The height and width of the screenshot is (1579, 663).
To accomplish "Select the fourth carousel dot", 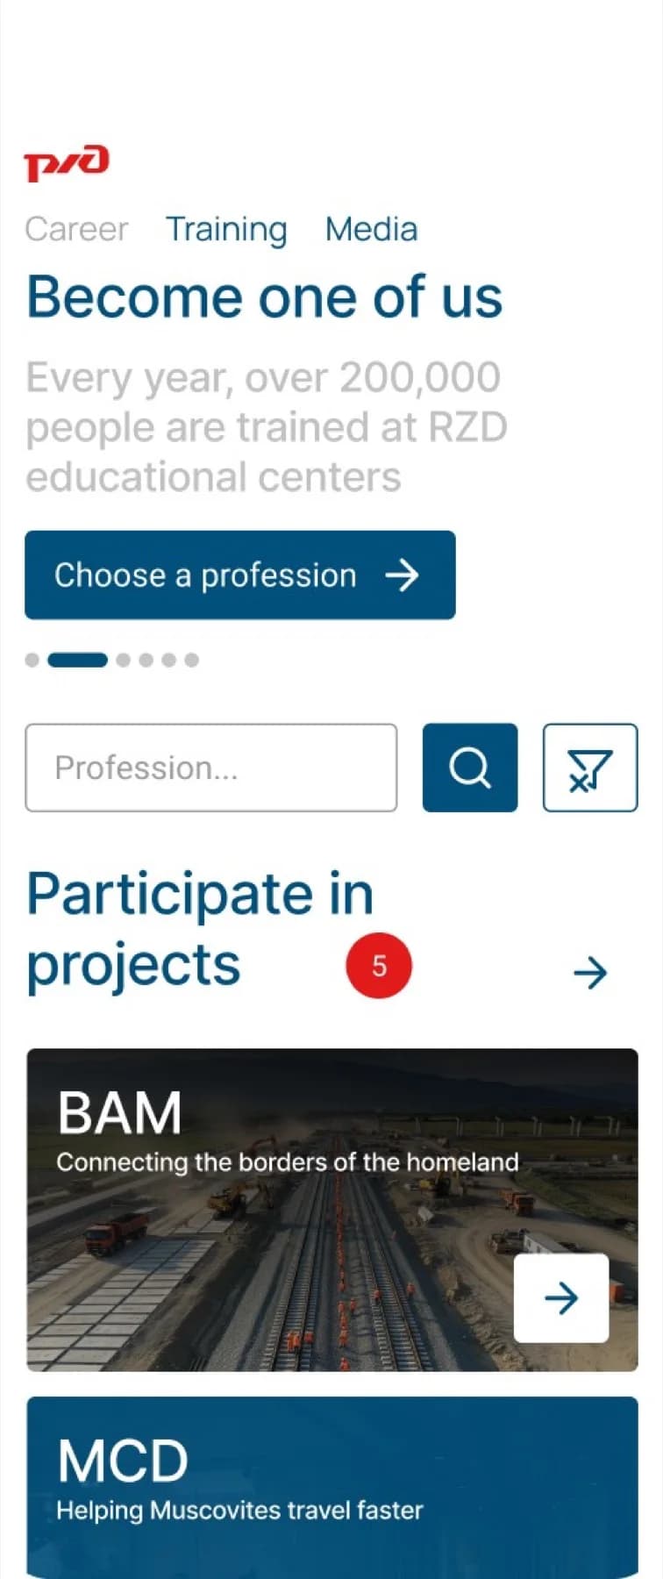I will point(146,660).
